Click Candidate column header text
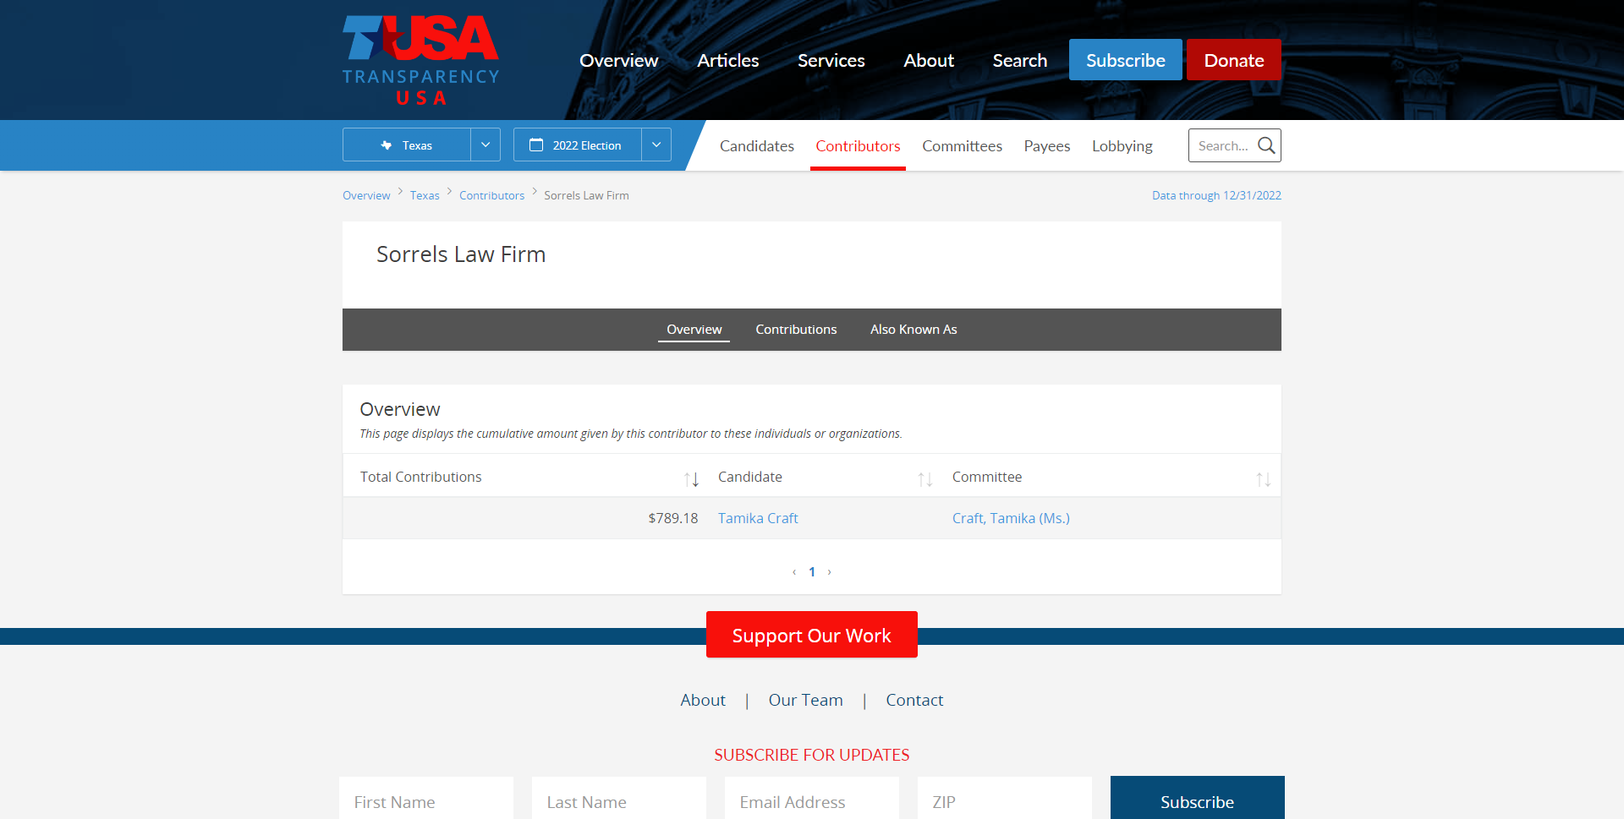The image size is (1624, 819). (x=749, y=477)
